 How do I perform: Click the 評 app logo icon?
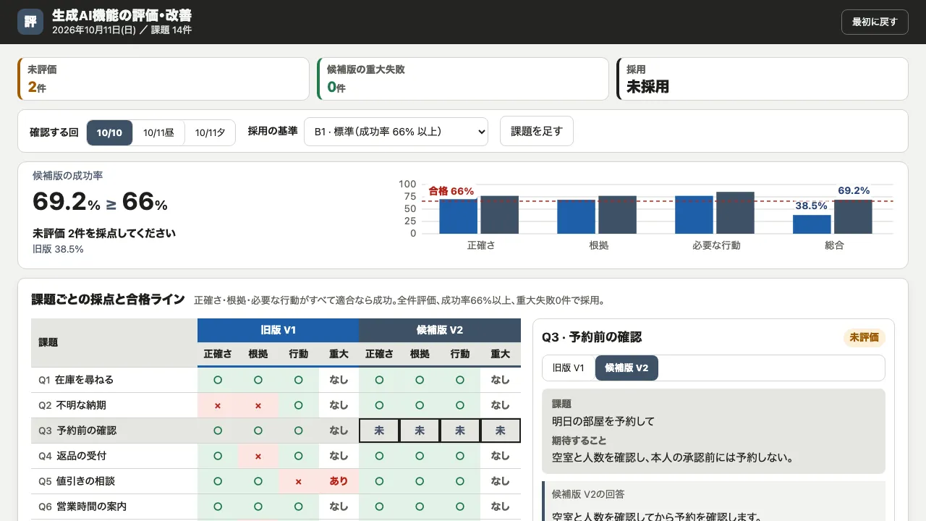tap(30, 22)
